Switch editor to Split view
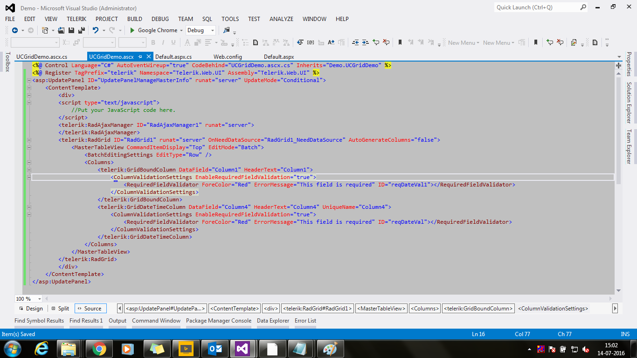The image size is (637, 358). click(60, 309)
